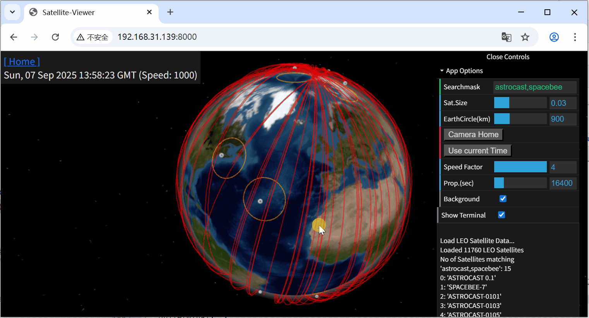This screenshot has width=589, height=318.
Task: Edit the Speed Factor value 4
Action: coord(563,167)
